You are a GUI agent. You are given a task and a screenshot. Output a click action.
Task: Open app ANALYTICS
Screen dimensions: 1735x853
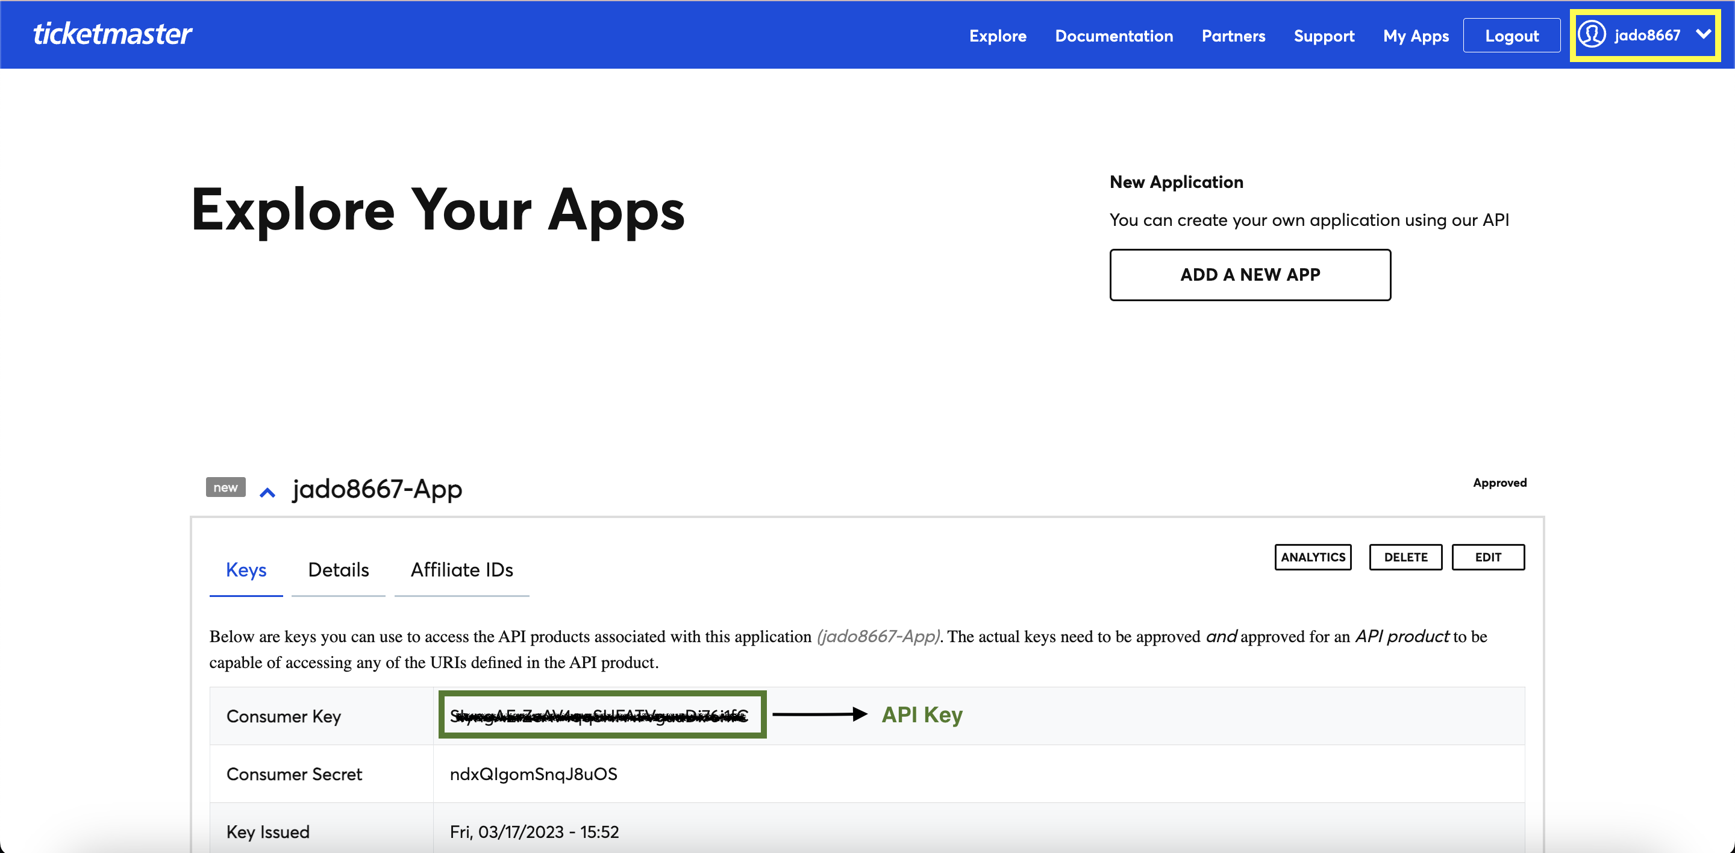click(x=1313, y=557)
